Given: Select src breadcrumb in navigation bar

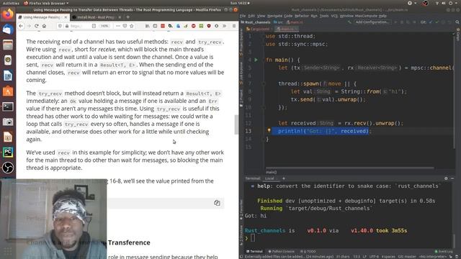Looking at the screenshot, I should click(x=279, y=22).
